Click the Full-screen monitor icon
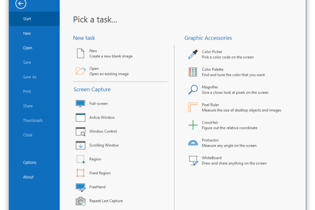 tap(80, 104)
